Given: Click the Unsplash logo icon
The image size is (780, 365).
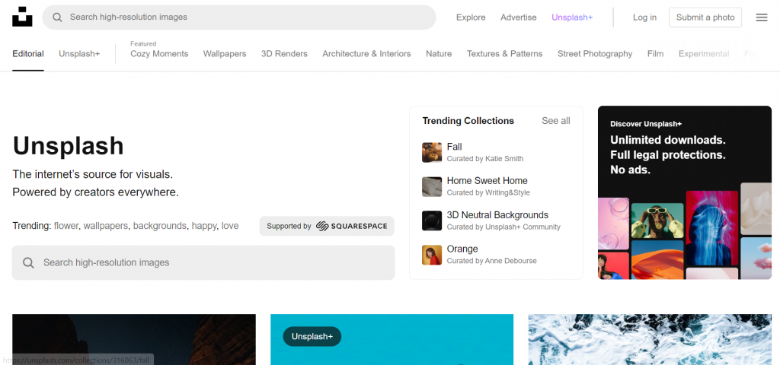Looking at the screenshot, I should [22, 17].
